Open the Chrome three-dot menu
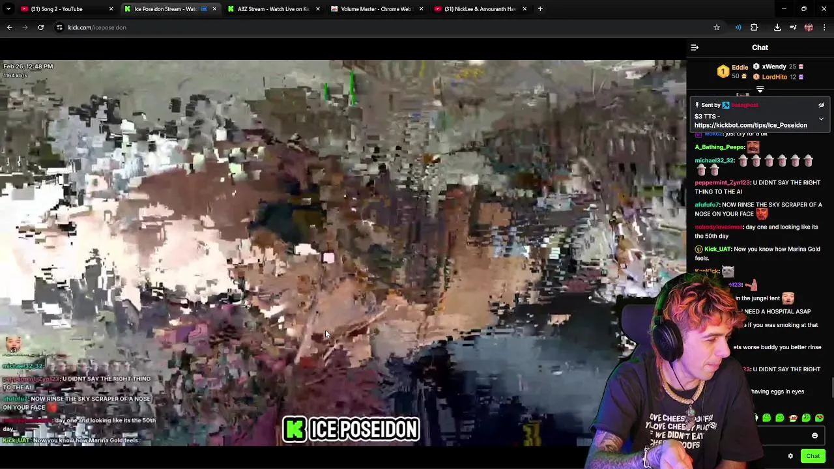 point(824,27)
